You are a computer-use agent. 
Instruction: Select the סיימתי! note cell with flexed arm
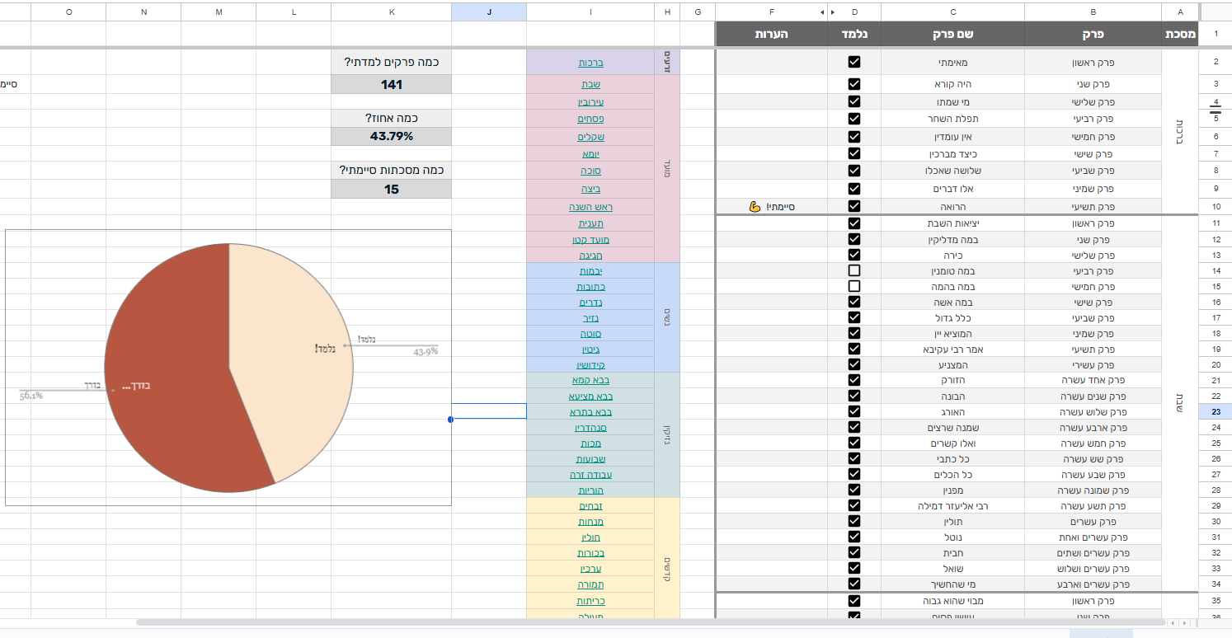(x=772, y=206)
